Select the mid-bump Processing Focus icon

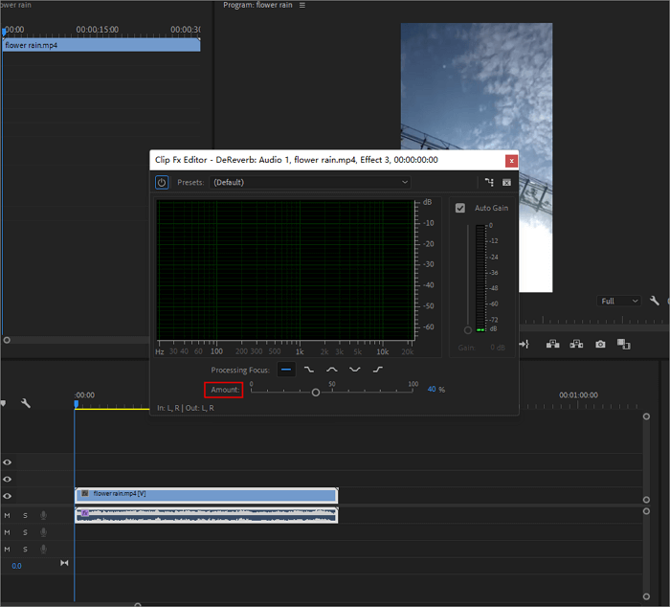coord(332,370)
